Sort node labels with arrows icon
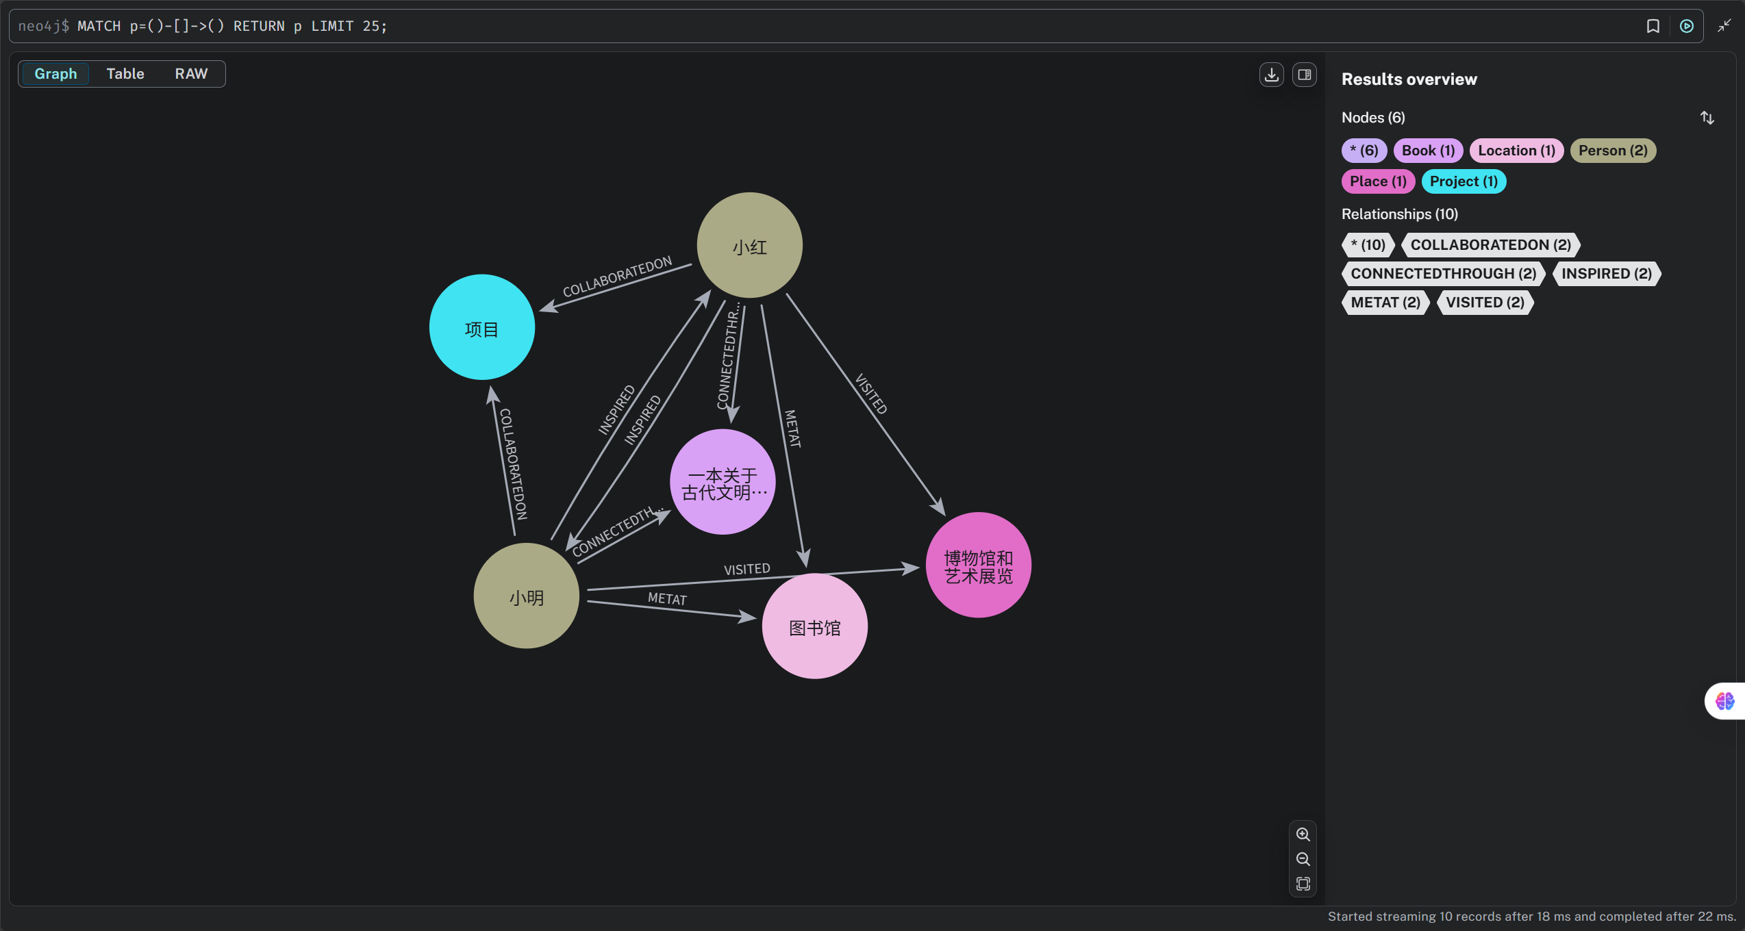This screenshot has width=1745, height=931. (x=1707, y=118)
